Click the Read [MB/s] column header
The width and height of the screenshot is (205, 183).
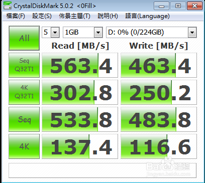[x=80, y=46]
